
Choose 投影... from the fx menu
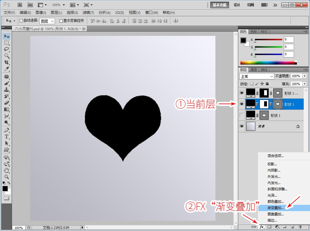[284, 164]
